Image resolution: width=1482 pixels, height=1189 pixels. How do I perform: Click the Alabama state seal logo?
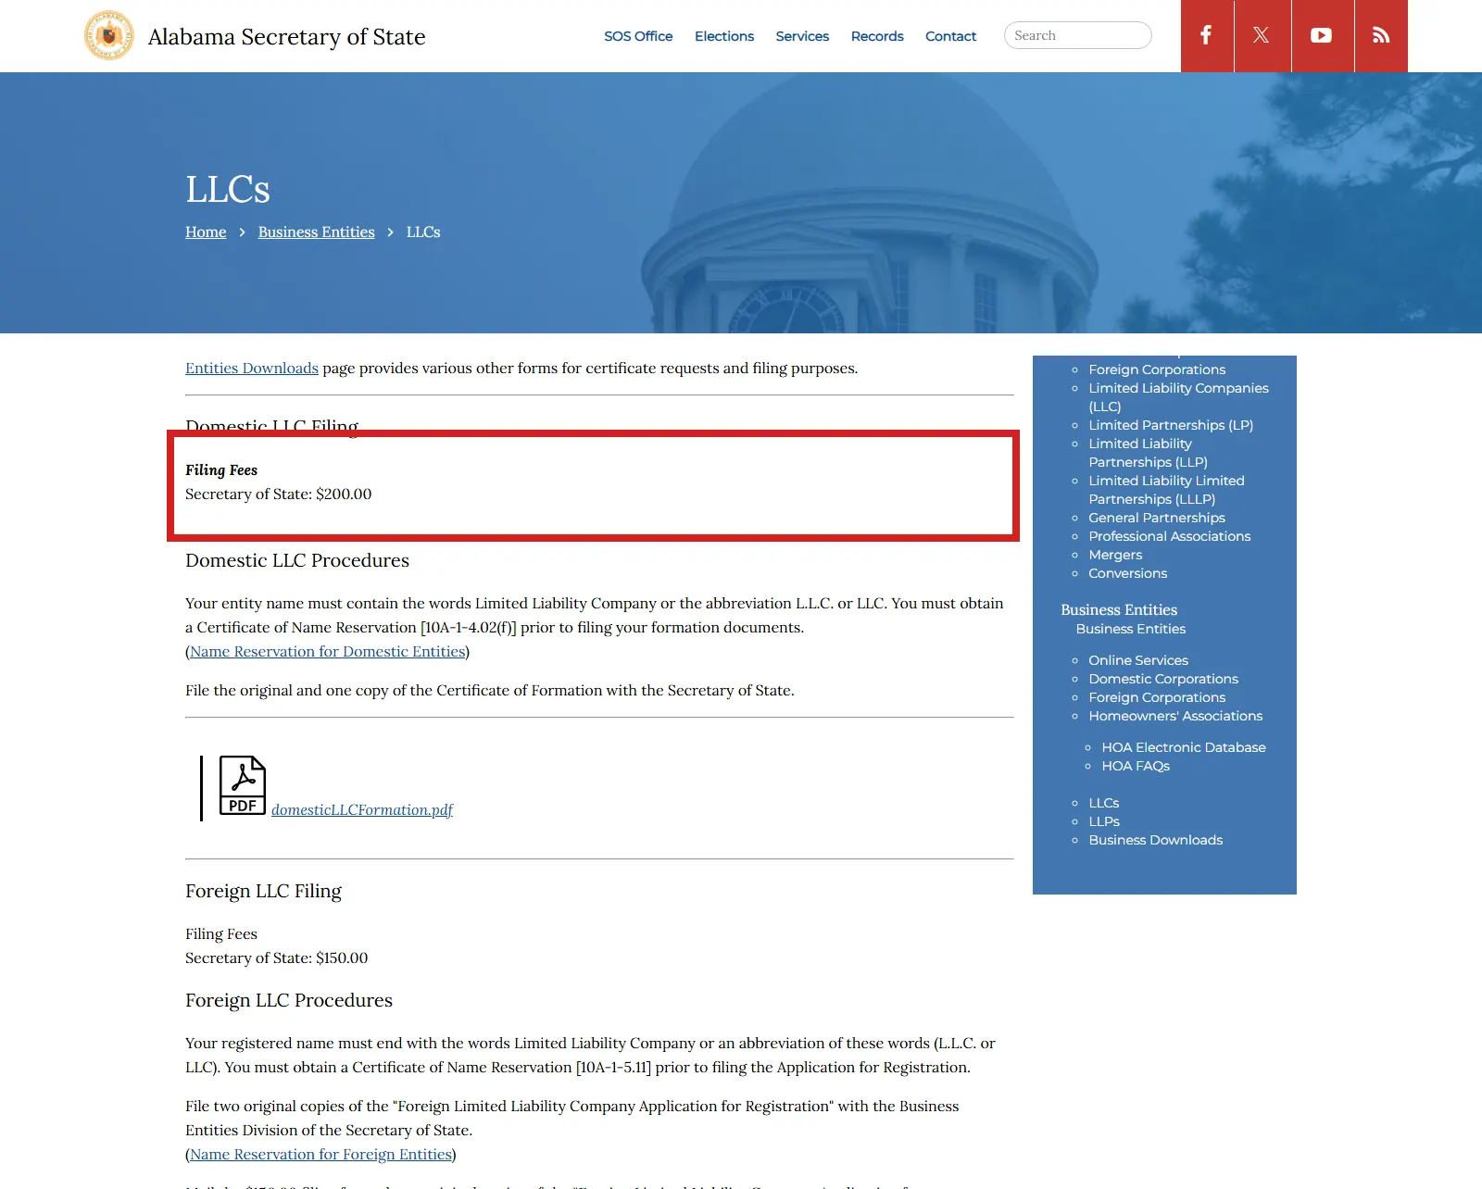109,35
